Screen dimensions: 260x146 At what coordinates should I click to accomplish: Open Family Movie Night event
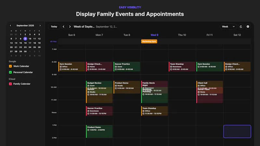coord(154,84)
